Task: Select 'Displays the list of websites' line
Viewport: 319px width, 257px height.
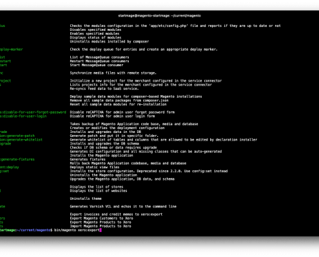Action: coord(99,191)
